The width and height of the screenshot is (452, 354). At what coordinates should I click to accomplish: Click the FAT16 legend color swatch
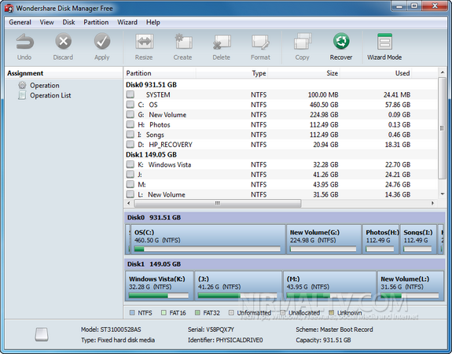pos(164,312)
